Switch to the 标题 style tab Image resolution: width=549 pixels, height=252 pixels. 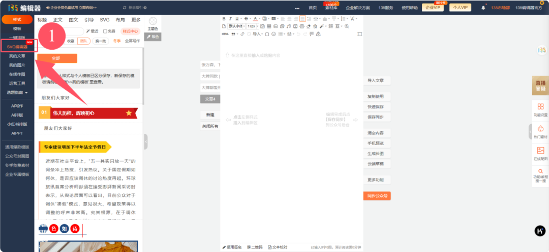click(42, 20)
